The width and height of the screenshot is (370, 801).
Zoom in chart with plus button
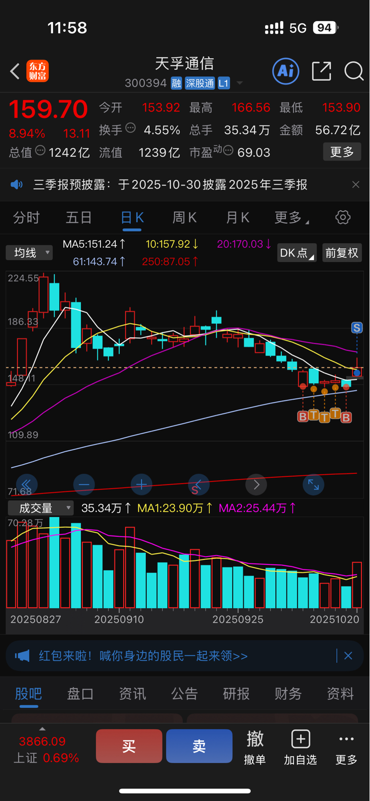click(x=141, y=484)
